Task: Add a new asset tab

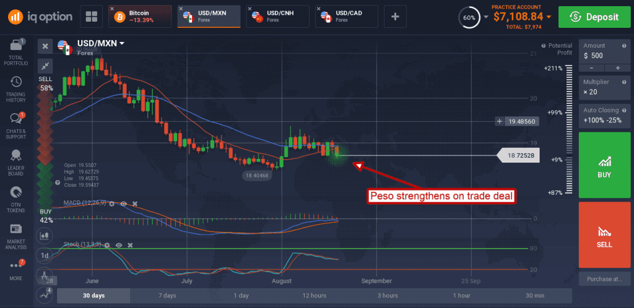Action: pyautogui.click(x=396, y=17)
